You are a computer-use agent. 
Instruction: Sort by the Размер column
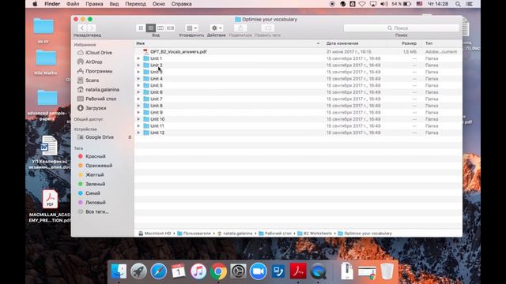pyautogui.click(x=409, y=43)
